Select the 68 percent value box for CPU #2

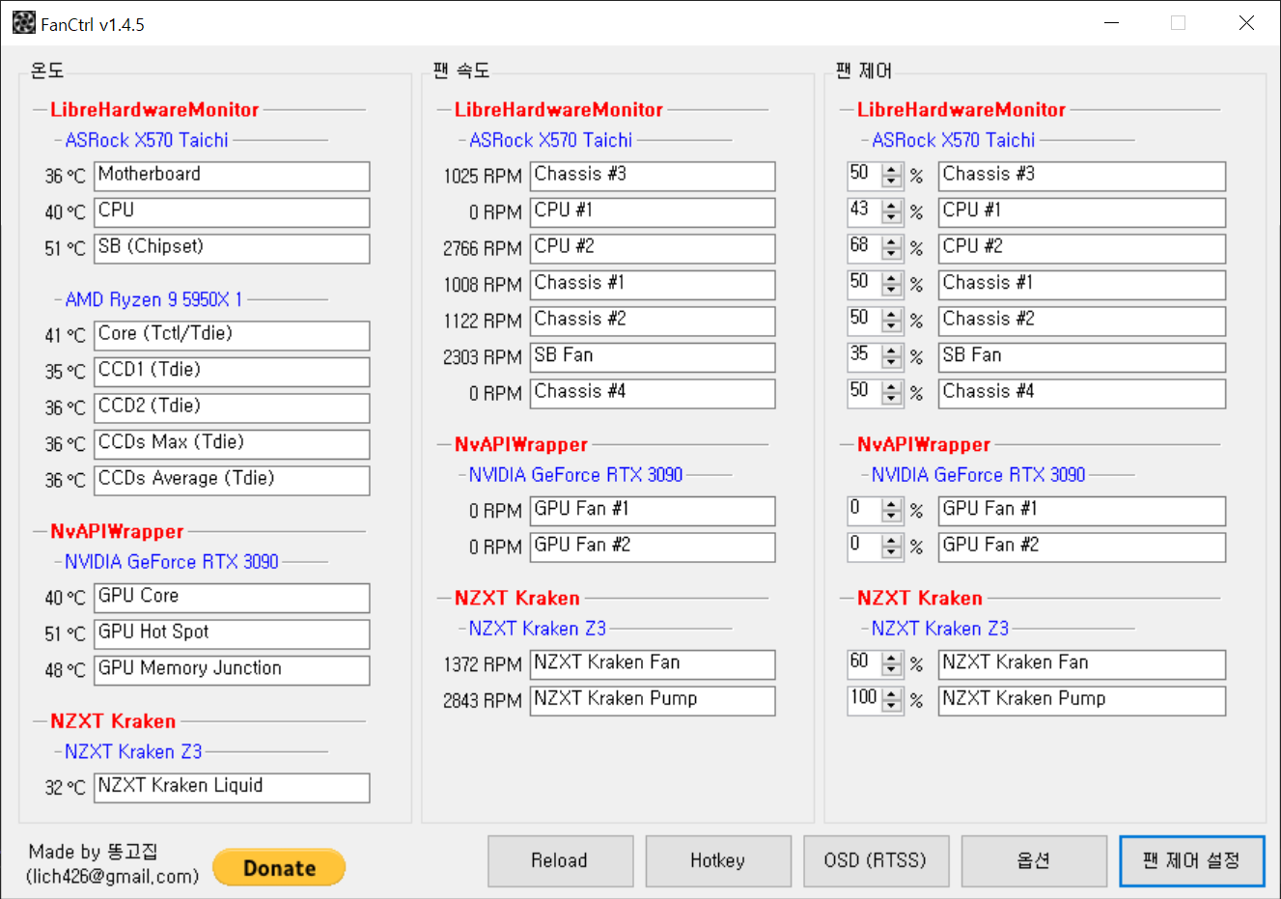(x=865, y=248)
